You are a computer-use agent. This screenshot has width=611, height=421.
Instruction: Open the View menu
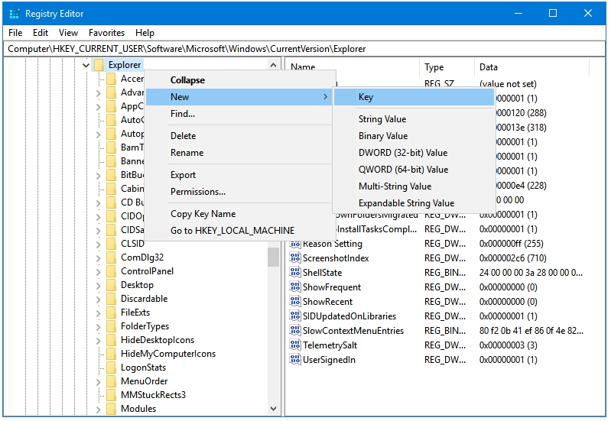tap(68, 33)
